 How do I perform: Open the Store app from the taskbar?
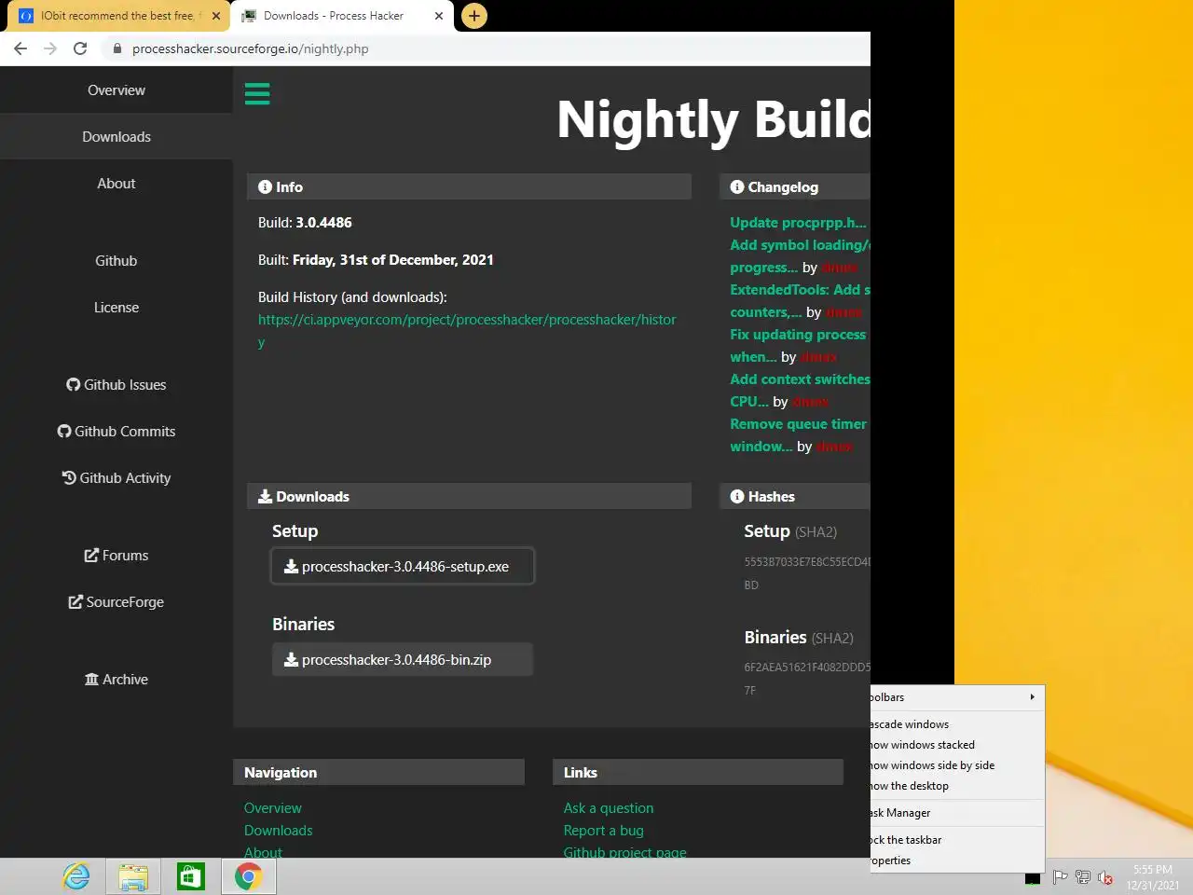click(x=191, y=876)
